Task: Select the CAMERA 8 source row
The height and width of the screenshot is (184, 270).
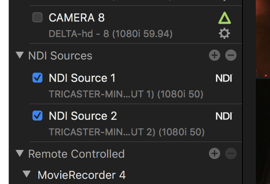Action: 77,18
